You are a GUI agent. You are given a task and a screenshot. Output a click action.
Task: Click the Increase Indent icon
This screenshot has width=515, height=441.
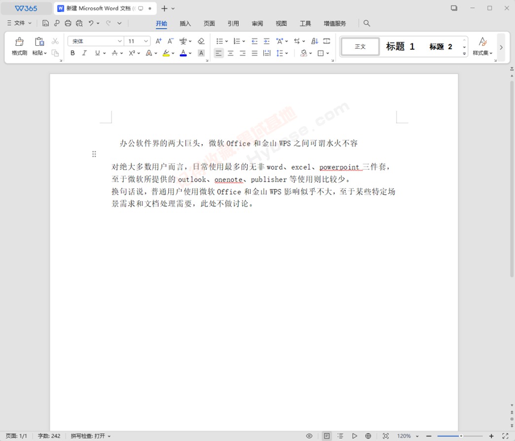click(x=267, y=41)
